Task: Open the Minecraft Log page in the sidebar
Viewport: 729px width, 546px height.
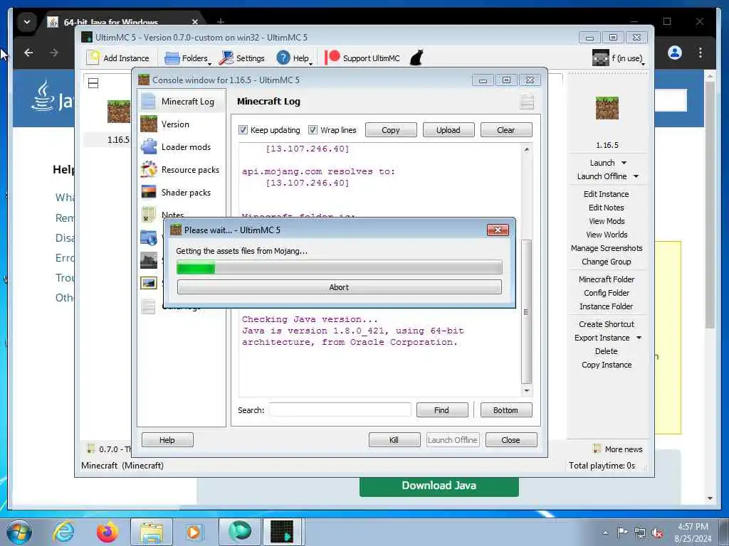Action: point(182,101)
